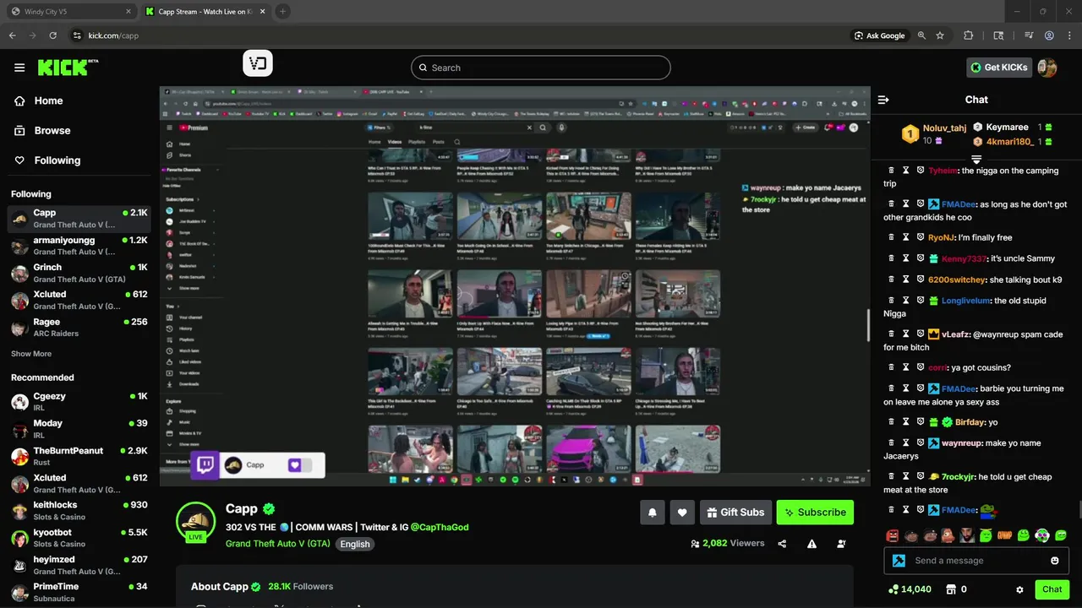Reload the kick.com page
This screenshot has height=608, width=1082.
pos(53,35)
